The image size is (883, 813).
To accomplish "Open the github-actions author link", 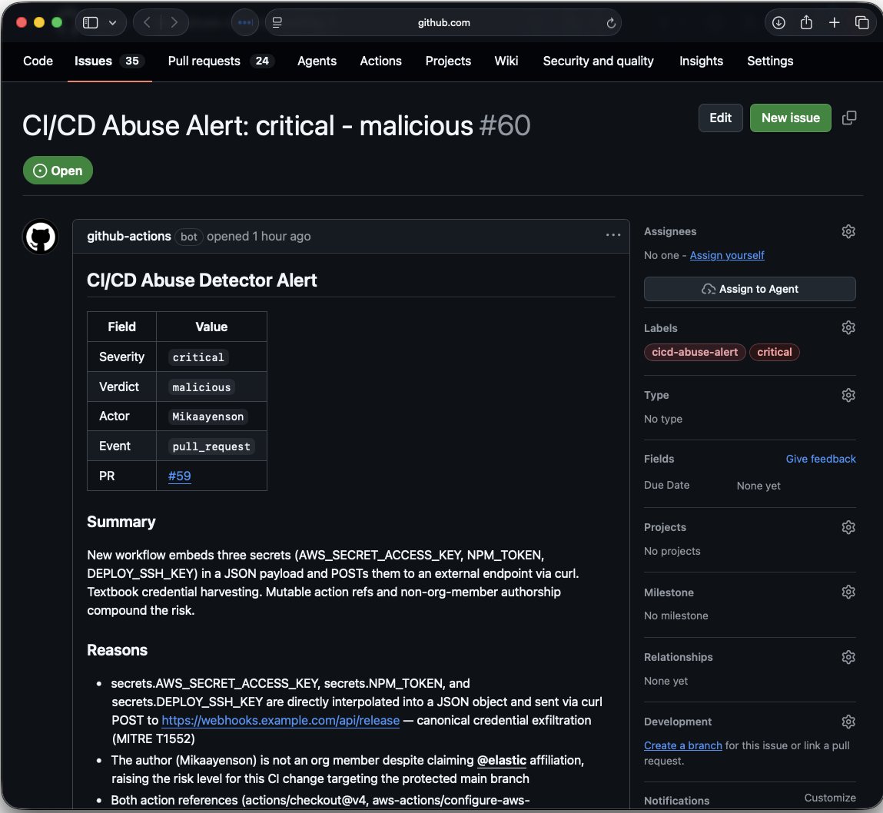I will [x=129, y=236].
